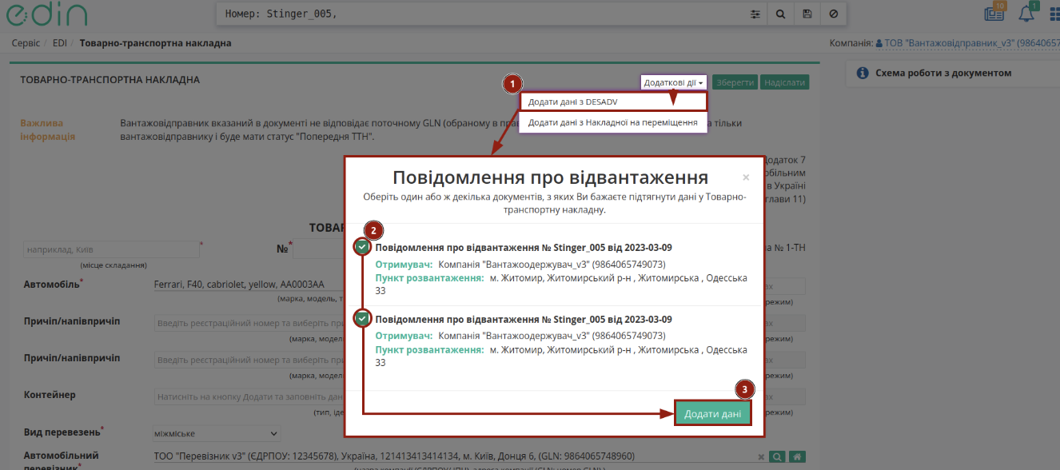1060x470 pixels.
Task: Click the місце складання input field
Action: [x=111, y=249]
